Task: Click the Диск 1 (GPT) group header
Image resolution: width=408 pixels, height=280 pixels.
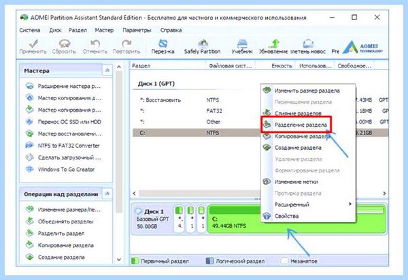Action: pos(156,84)
